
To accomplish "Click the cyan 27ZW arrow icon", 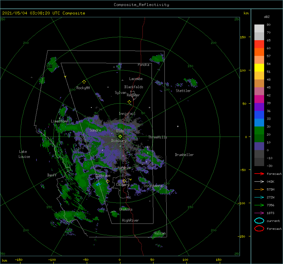I will pos(259,197).
